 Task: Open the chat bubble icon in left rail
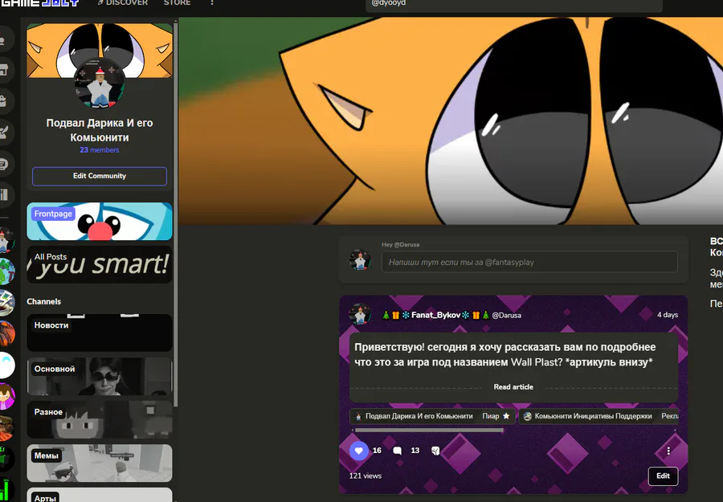pos(4,164)
